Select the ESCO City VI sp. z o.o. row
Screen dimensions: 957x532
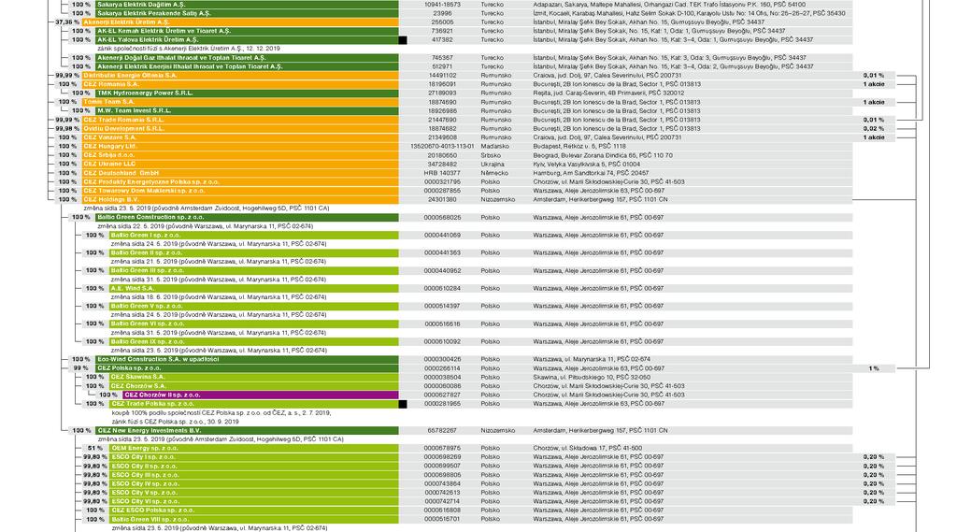[254, 501]
